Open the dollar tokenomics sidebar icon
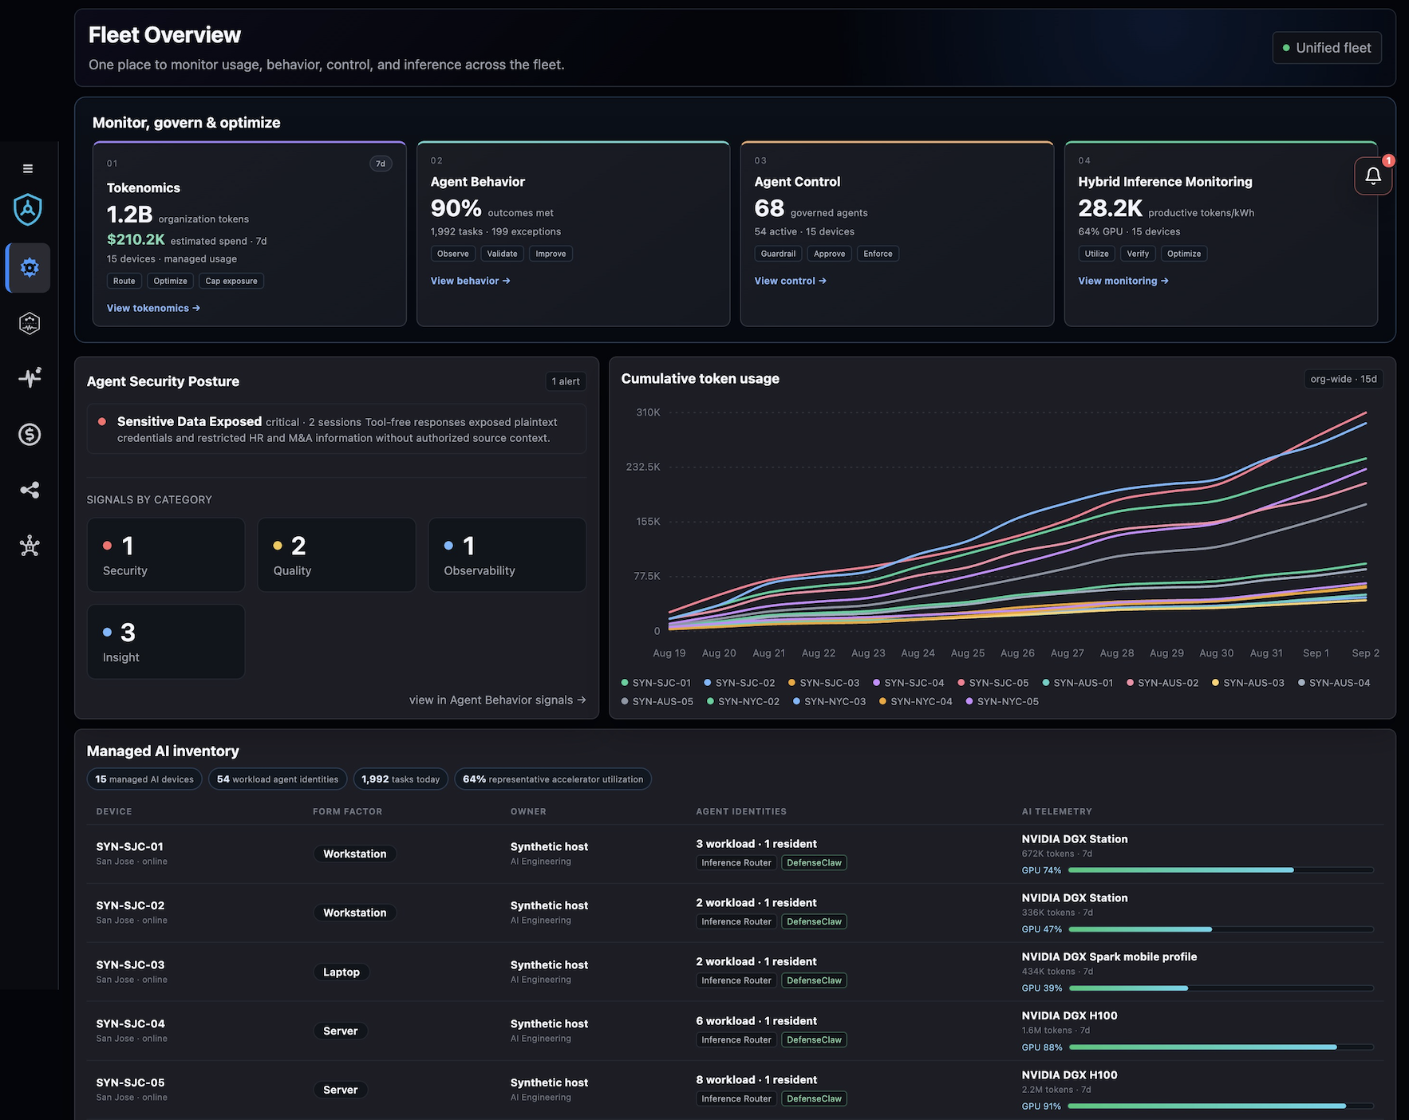 click(x=30, y=434)
